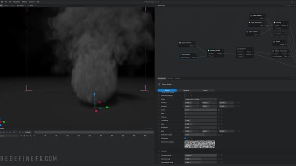Click the skip-to-start button in the timeline controls
The width and height of the screenshot is (296, 166).
tap(1, 132)
